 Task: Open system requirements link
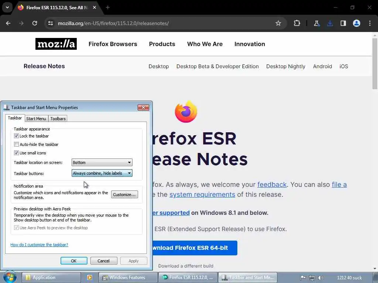[x=202, y=195]
